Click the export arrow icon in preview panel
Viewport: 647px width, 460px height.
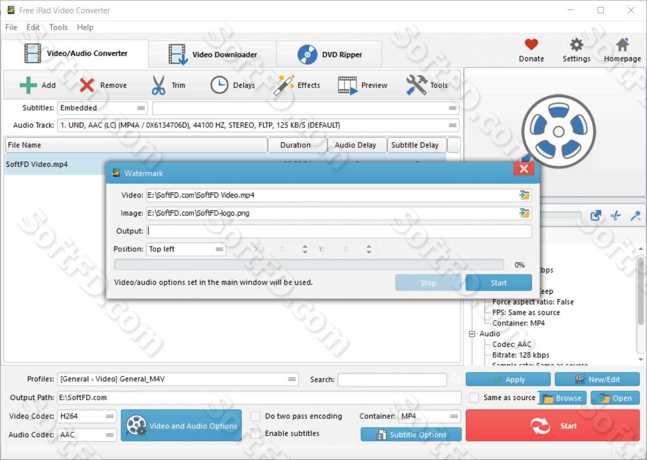point(596,216)
